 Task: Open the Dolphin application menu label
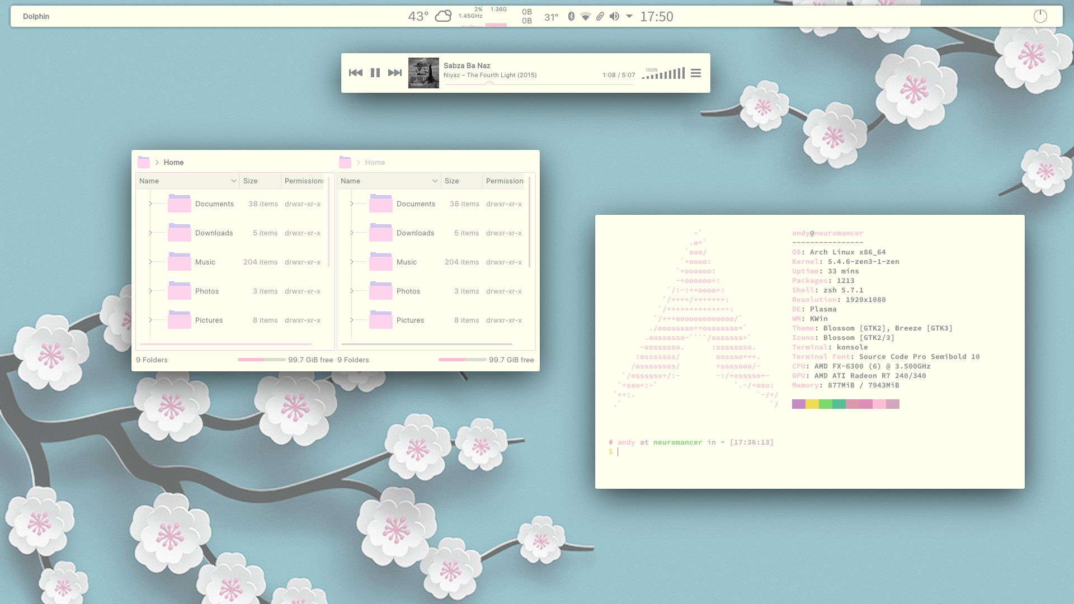point(36,16)
